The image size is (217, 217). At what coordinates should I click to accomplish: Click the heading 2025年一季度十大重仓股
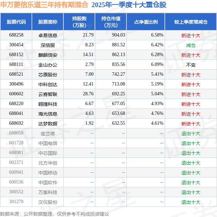pyautogui.click(x=129, y=5)
